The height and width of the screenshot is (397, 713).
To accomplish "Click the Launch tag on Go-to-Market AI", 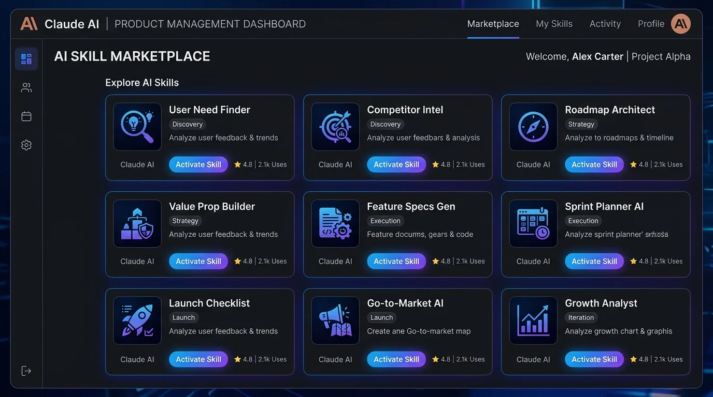I will coord(382,317).
